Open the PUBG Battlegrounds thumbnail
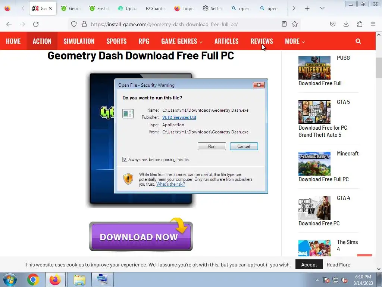382x287 pixels. (314, 68)
